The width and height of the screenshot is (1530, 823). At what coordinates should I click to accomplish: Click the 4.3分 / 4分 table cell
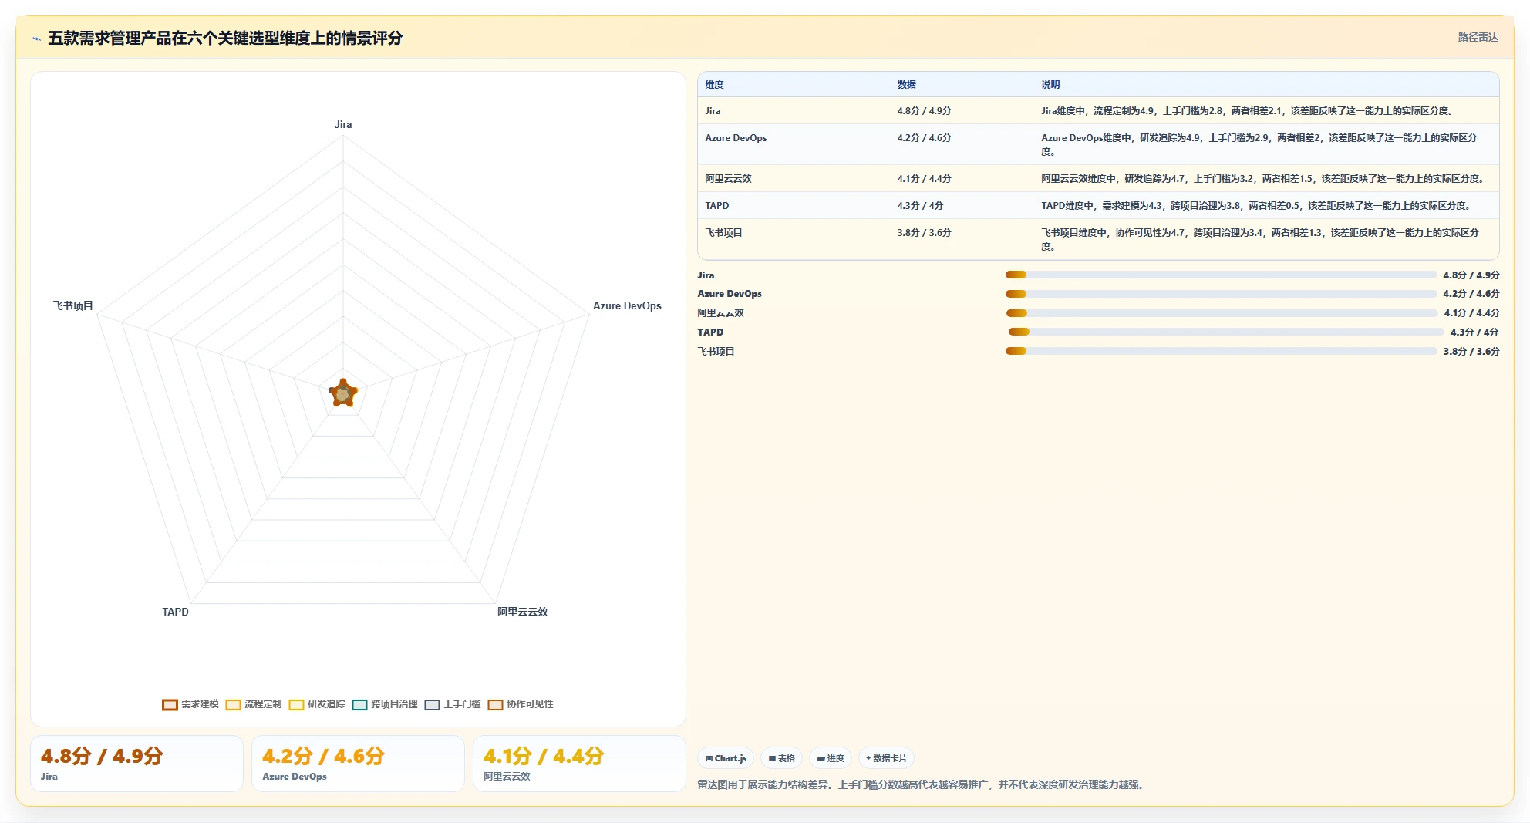click(x=920, y=206)
